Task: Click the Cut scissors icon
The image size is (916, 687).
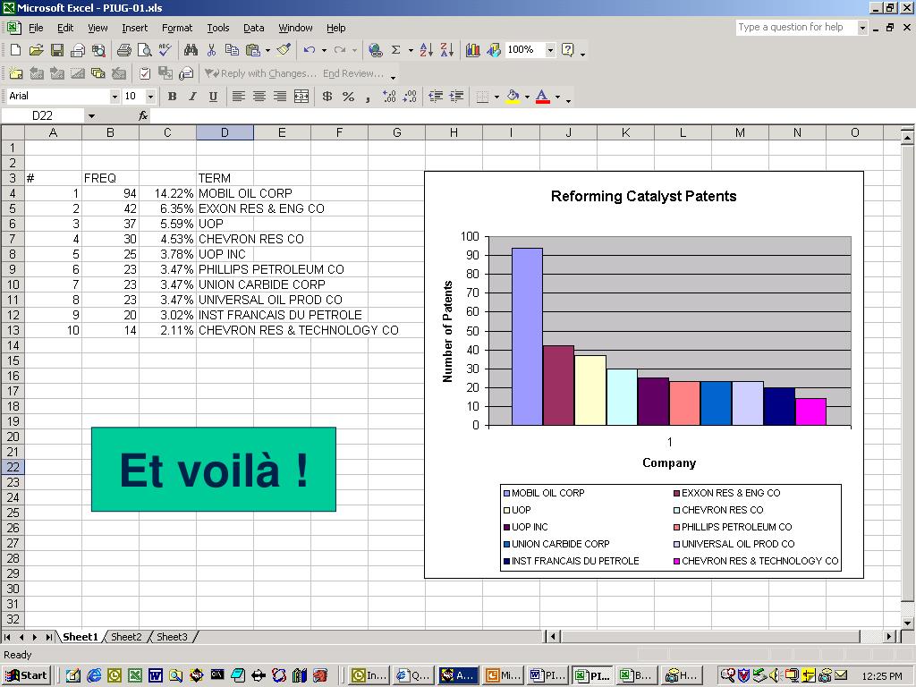Action: pos(211,50)
